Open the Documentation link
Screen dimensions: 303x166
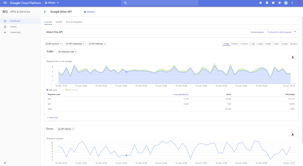click(x=257, y=32)
